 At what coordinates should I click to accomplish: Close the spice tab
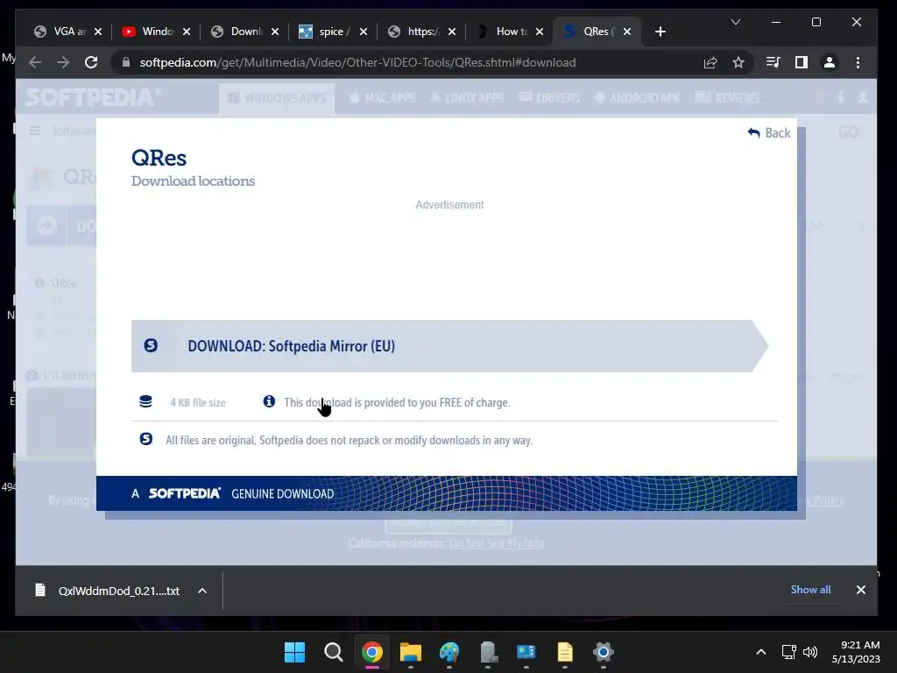[364, 32]
